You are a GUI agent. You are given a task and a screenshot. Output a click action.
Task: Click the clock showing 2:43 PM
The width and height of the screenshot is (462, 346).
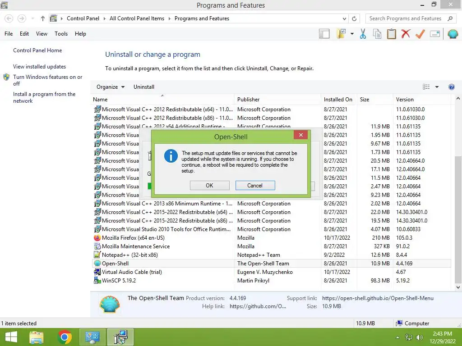coord(442,334)
